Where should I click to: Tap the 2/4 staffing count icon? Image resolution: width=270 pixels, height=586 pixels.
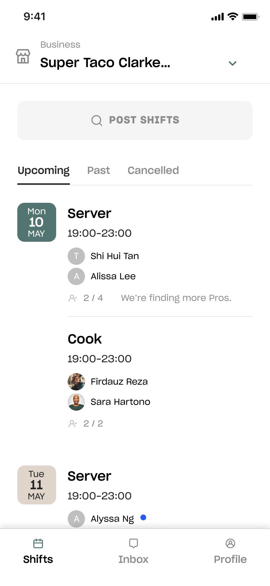[x=73, y=298]
